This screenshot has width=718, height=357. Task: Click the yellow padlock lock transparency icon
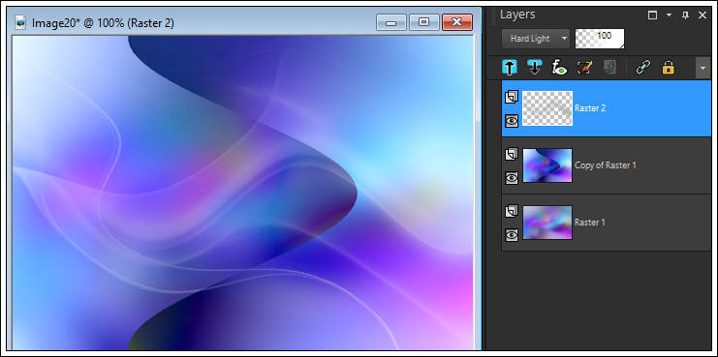(668, 68)
